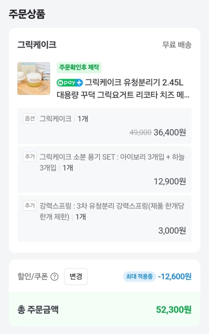This screenshot has height=334, width=209.
Task: Click the 52,300원 total amount
Action: click(174, 310)
